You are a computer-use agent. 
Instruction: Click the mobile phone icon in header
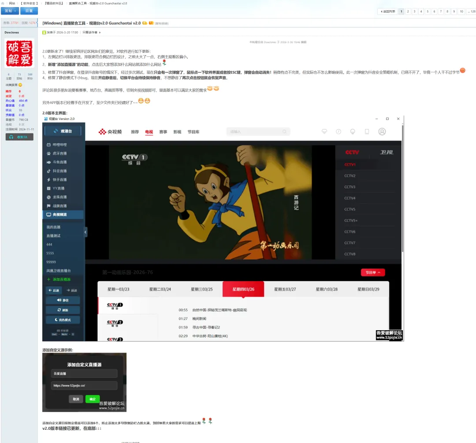[x=367, y=131]
